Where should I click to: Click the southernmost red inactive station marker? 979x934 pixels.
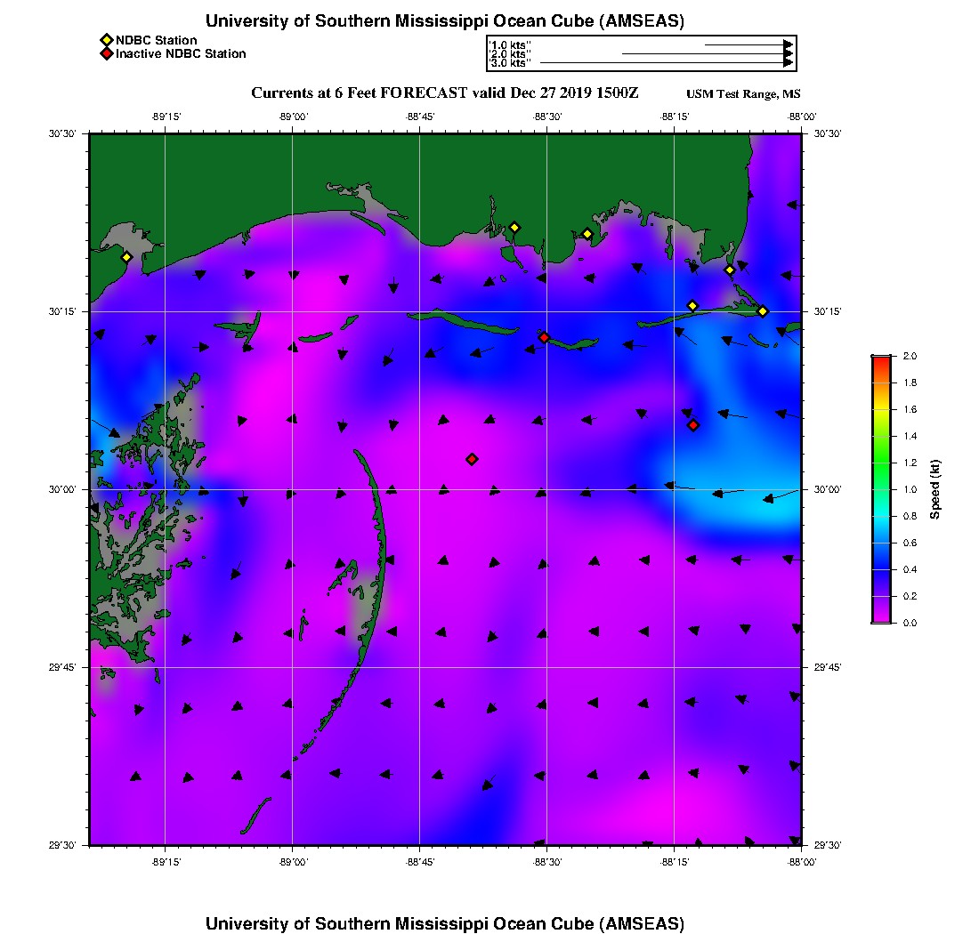(472, 459)
